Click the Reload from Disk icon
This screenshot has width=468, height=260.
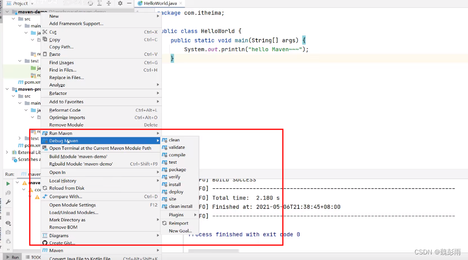[x=45, y=188]
